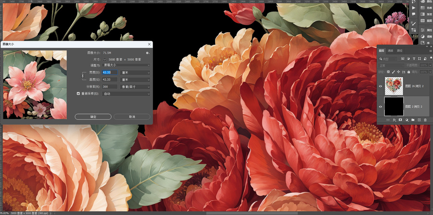Open the 属性 properties panel
The height and width of the screenshot is (215, 433).
coord(426,30)
